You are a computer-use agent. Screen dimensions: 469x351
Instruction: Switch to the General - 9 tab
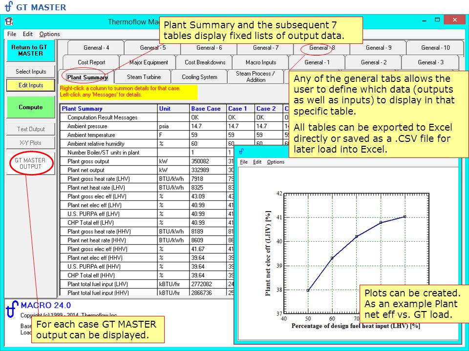pyautogui.click(x=378, y=48)
